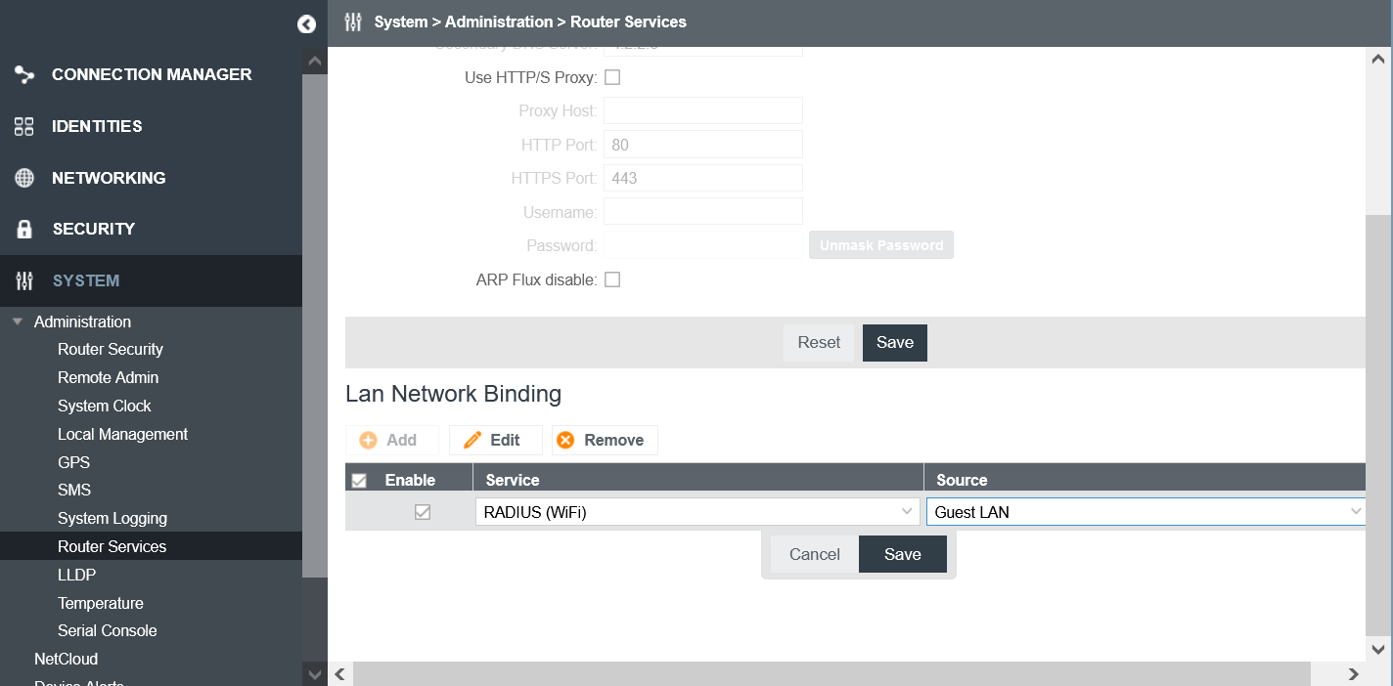Click the Remove button
Screen dimensions: 1393x686
[x=605, y=441]
